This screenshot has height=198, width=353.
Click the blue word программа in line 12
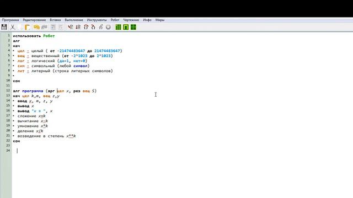pos(33,91)
